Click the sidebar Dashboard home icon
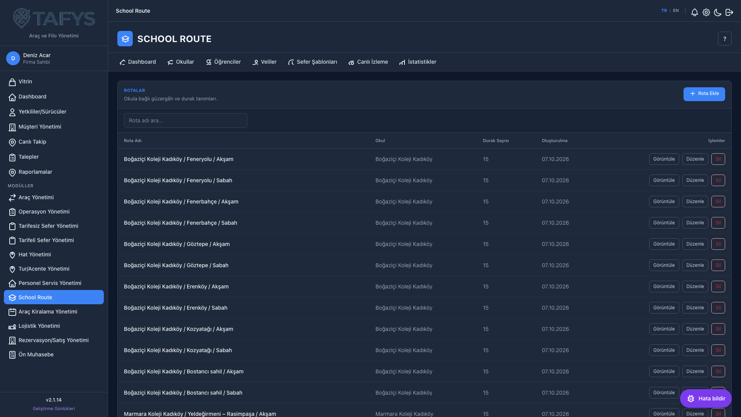 [12, 97]
